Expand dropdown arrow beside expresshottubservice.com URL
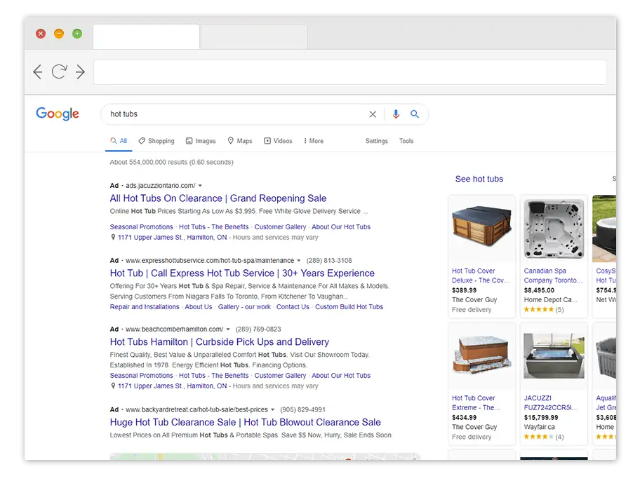Screen dimensions: 640x490 [x=299, y=261]
